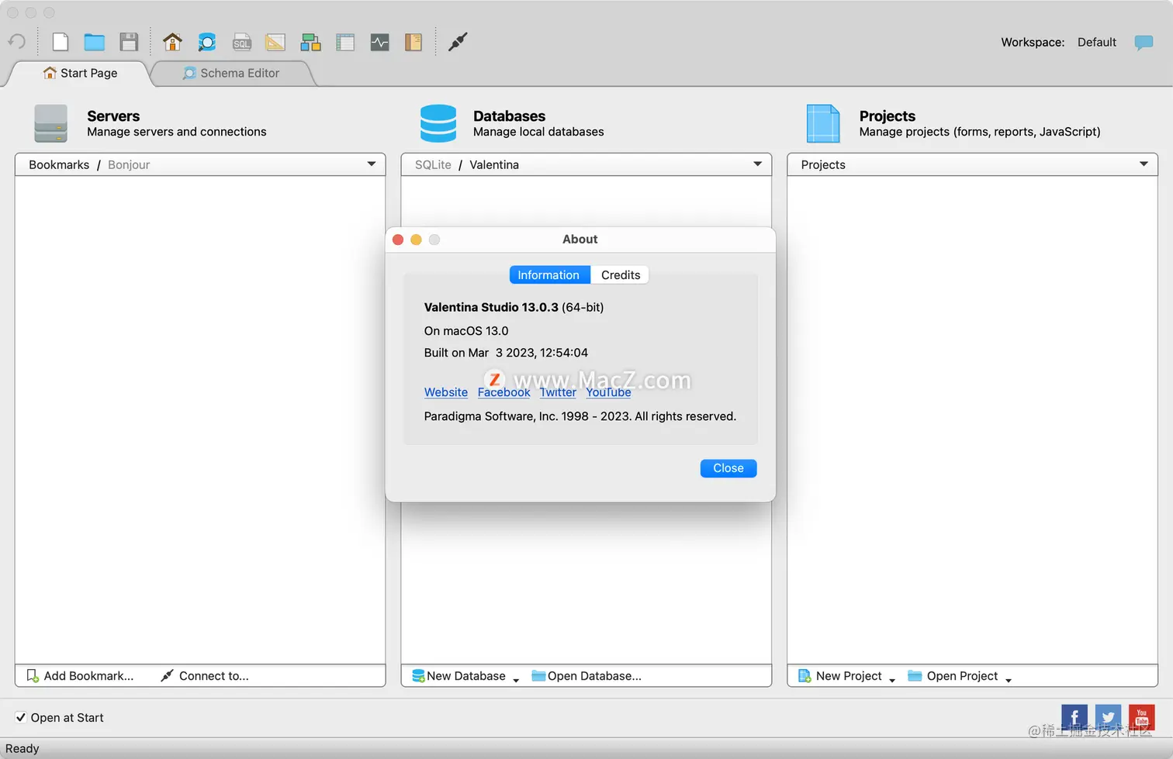Create a new blank document from toolbar
The image size is (1173, 759).
[x=60, y=42]
